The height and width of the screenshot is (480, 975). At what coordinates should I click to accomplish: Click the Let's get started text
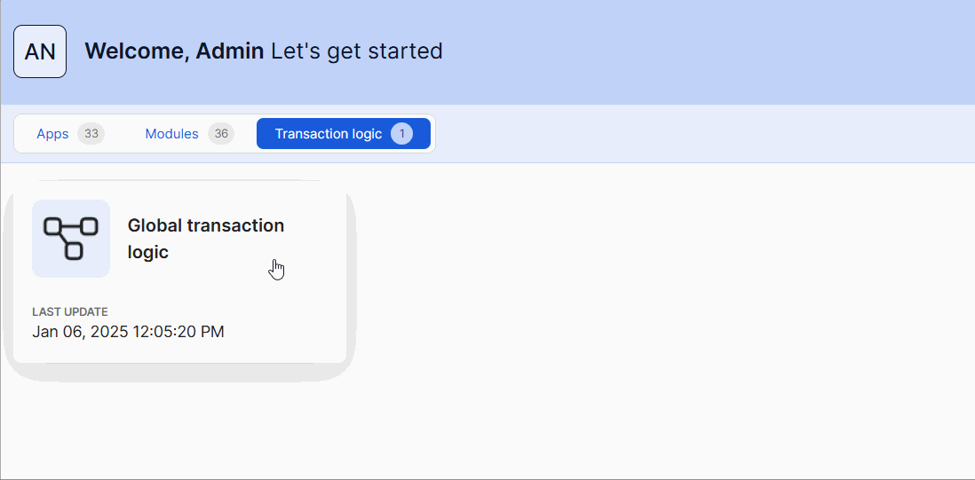(356, 51)
